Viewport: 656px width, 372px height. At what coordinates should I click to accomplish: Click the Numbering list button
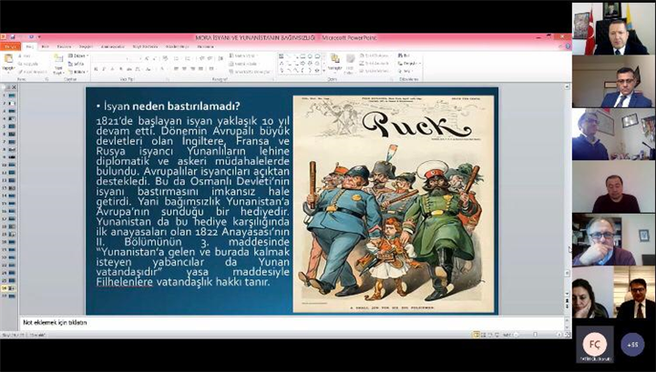[x=188, y=58]
